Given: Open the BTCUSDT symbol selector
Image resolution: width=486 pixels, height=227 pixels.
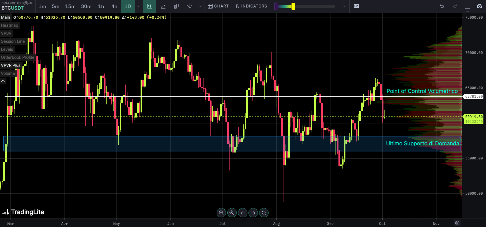Looking at the screenshot, I should [x=13, y=8].
